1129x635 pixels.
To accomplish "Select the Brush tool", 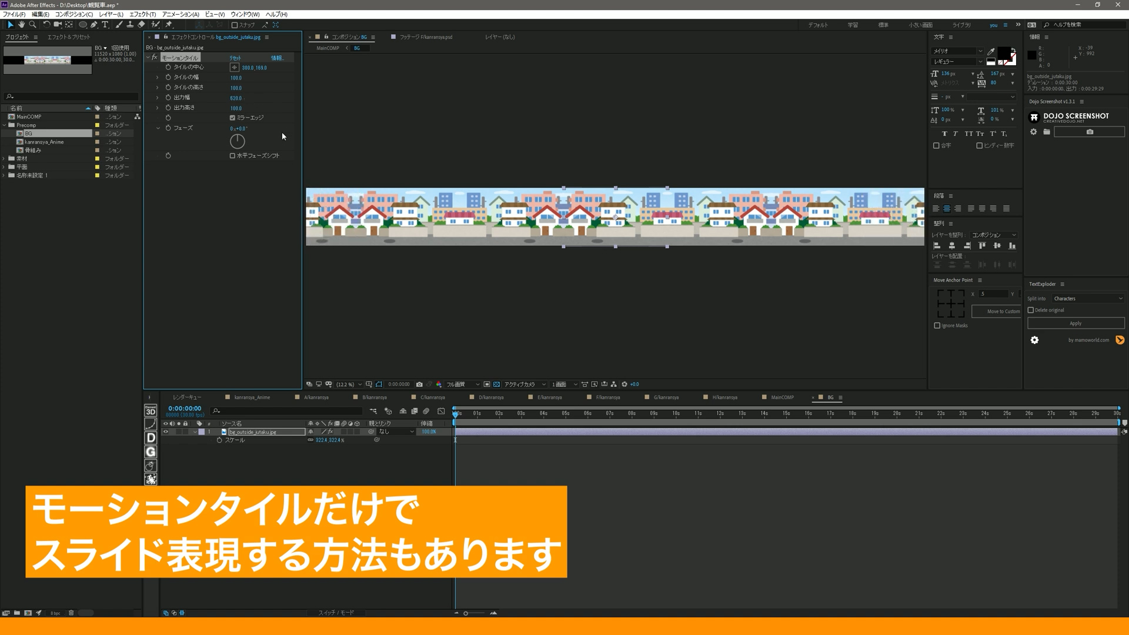I will (119, 25).
